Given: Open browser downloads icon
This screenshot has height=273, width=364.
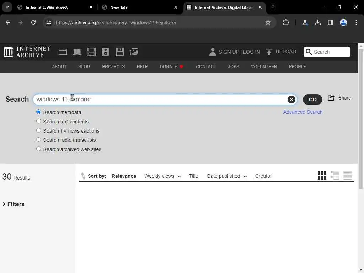Looking at the screenshot, I should [x=317, y=22].
